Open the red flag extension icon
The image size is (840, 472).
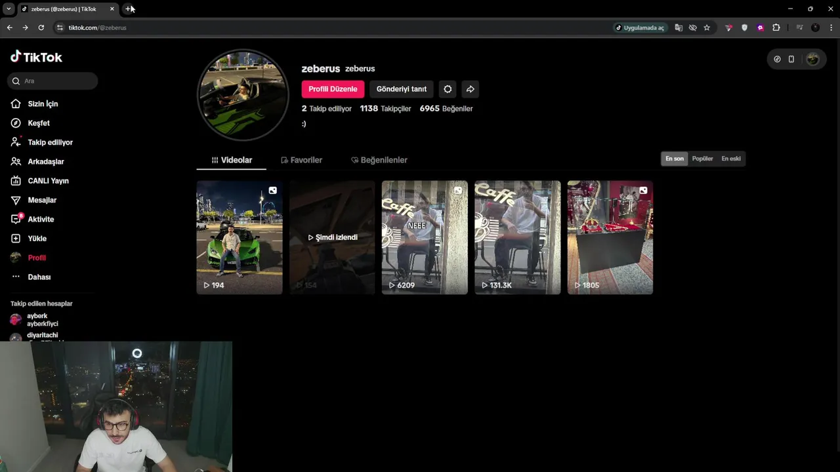pos(728,28)
